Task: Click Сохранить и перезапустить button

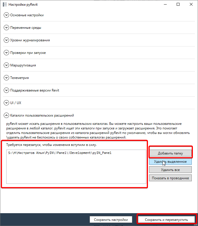Action: (166, 219)
